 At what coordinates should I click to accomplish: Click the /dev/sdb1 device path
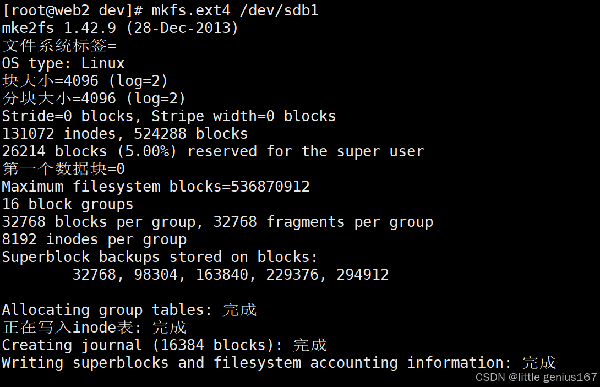[279, 10]
